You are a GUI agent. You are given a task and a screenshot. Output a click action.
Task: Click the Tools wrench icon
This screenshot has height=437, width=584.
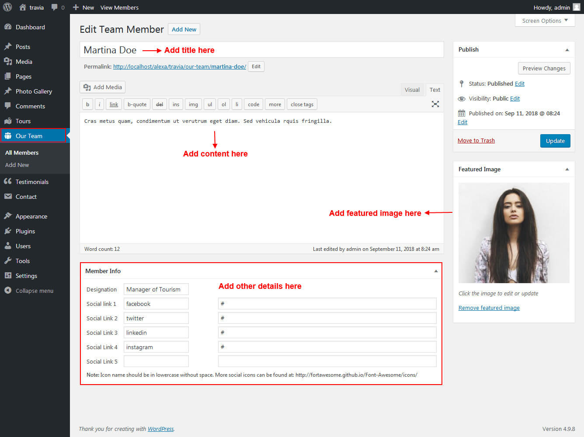[x=8, y=260]
